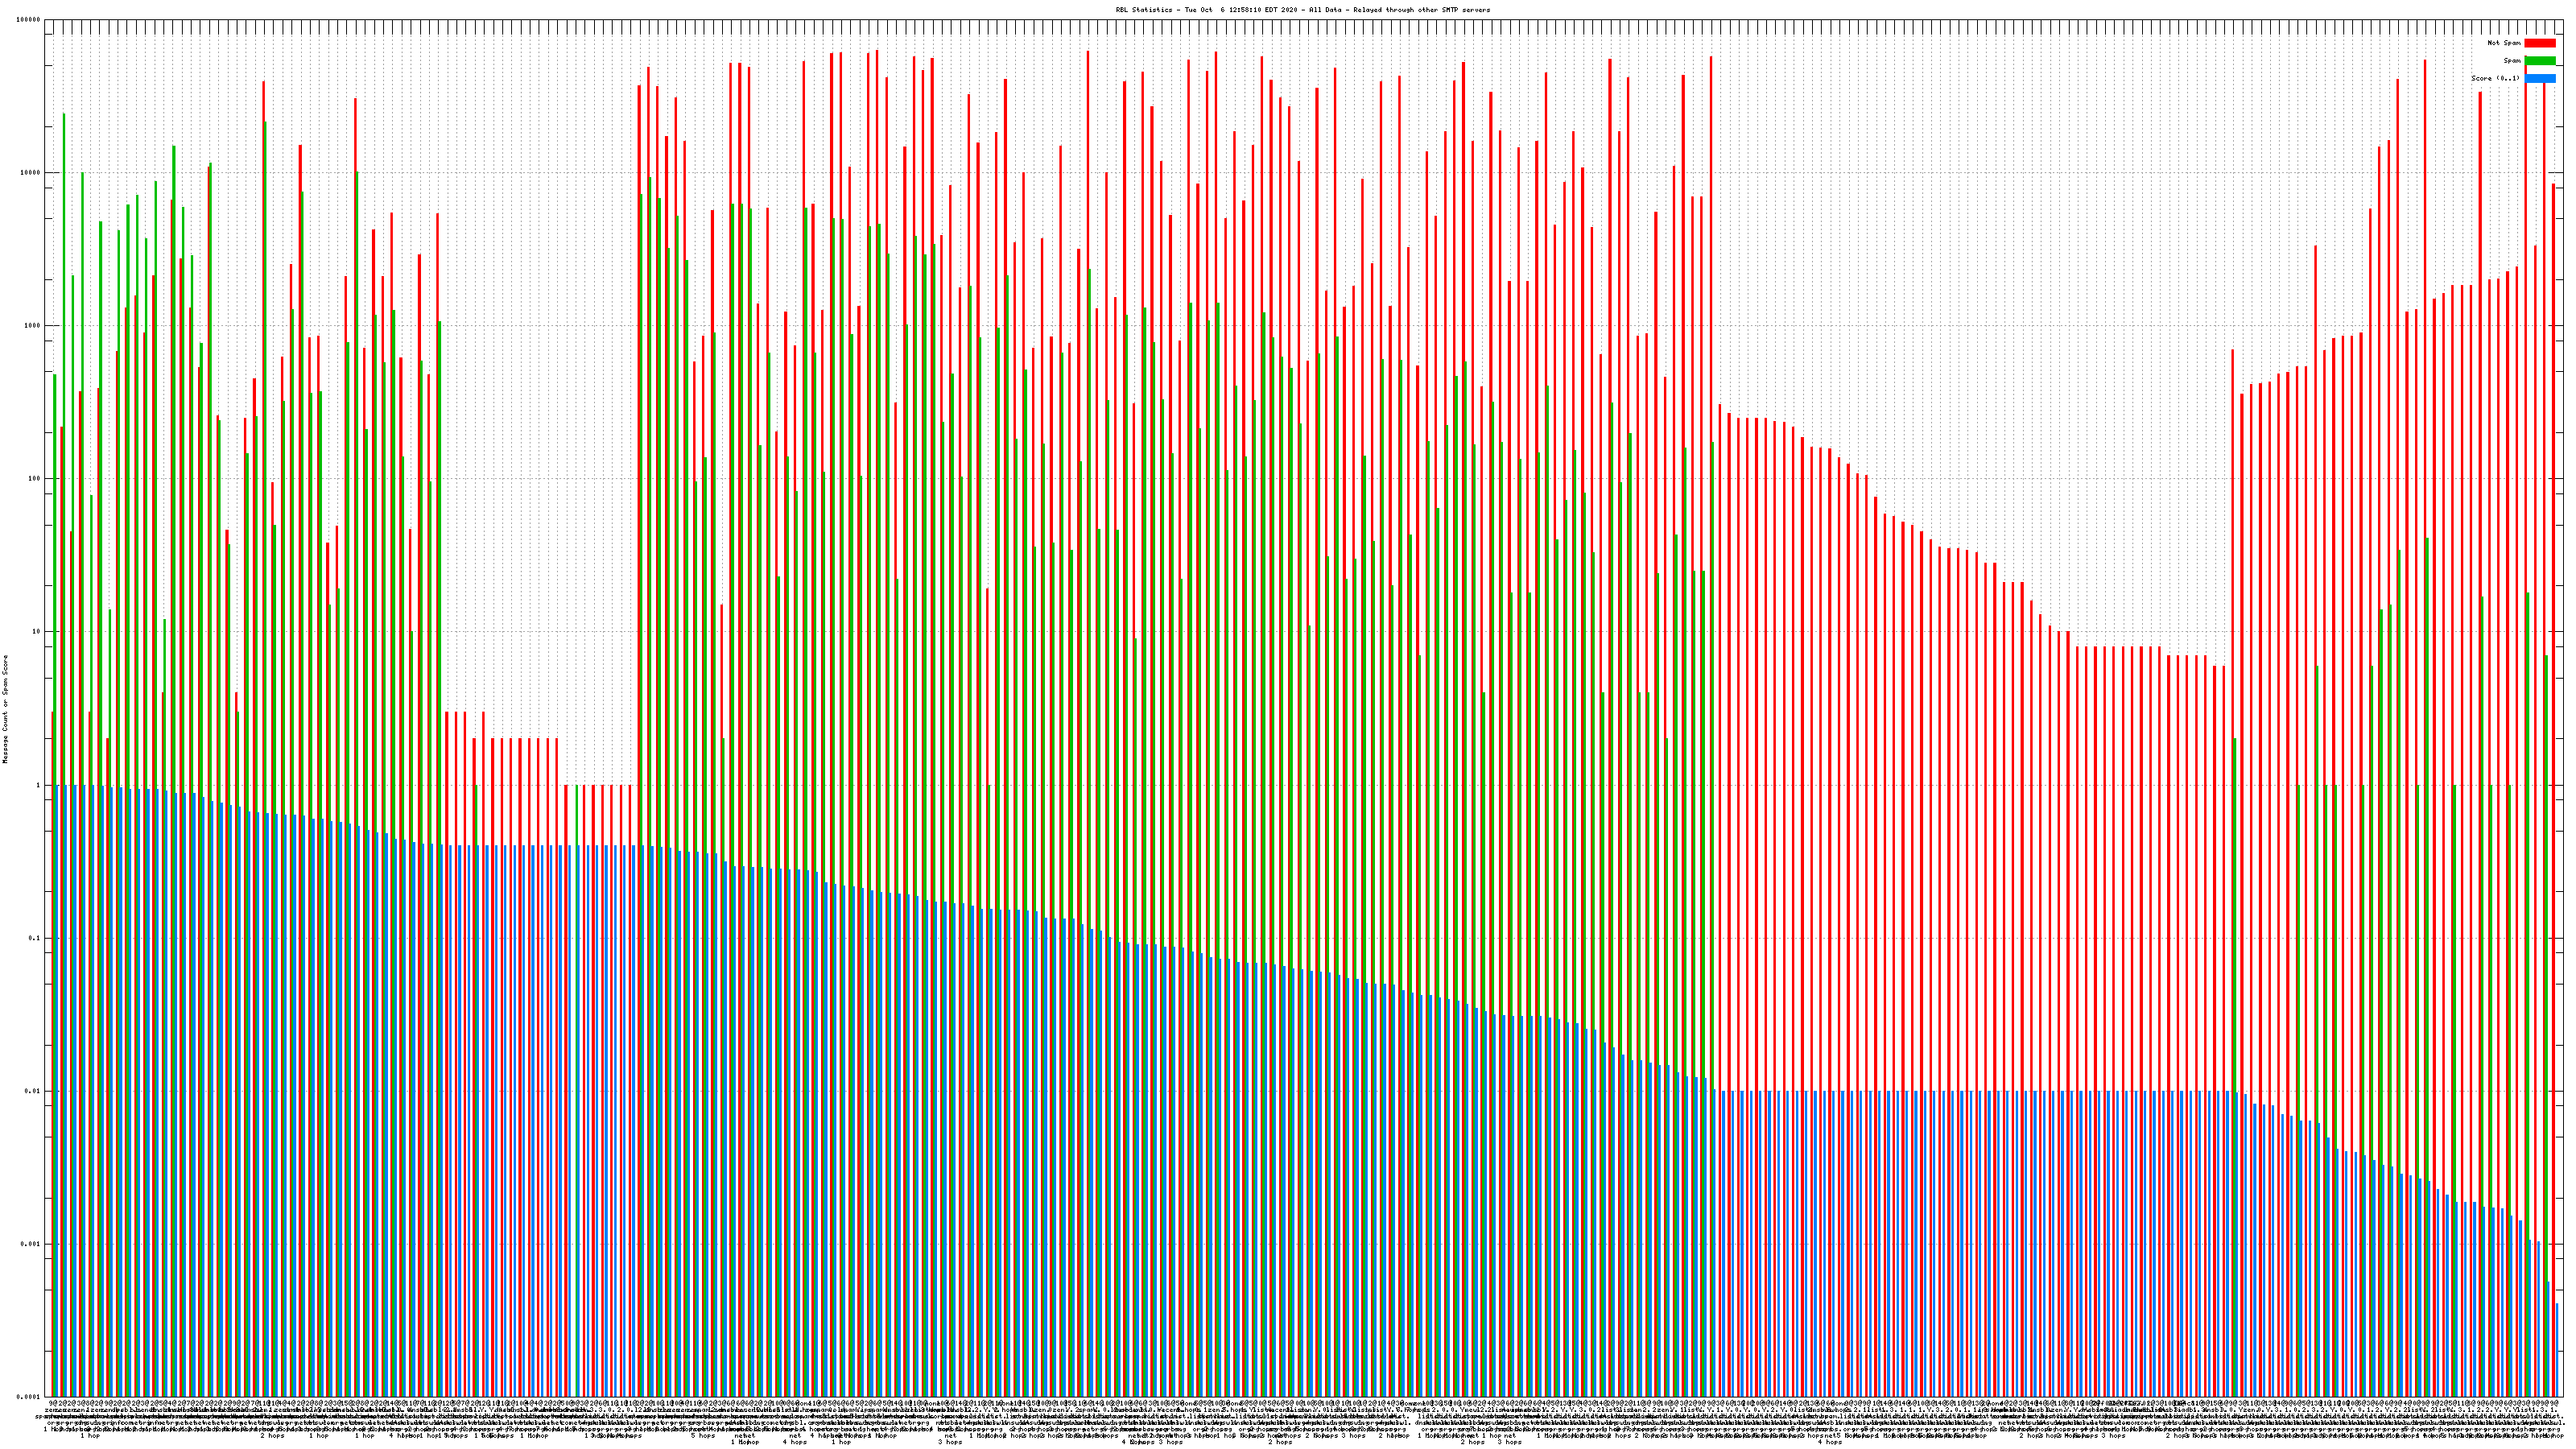Click the 0.01 y-axis tick label
The height and width of the screenshot is (1449, 2576).
click(33, 1091)
